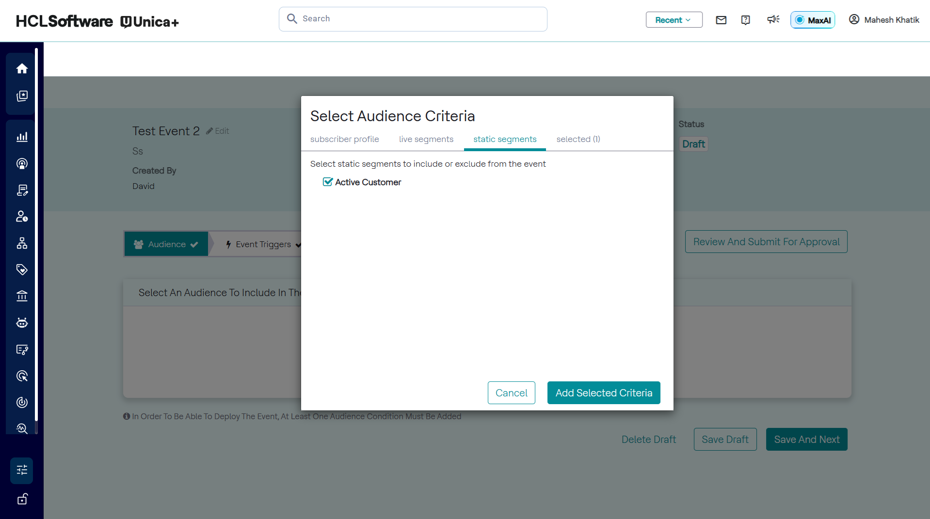Open the robot bot sidebar icon
The image size is (930, 519).
pyautogui.click(x=22, y=323)
